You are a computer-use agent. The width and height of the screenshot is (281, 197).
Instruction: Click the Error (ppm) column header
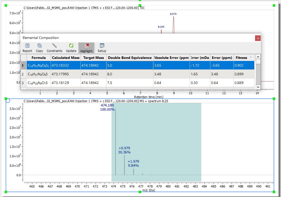click(x=222, y=58)
